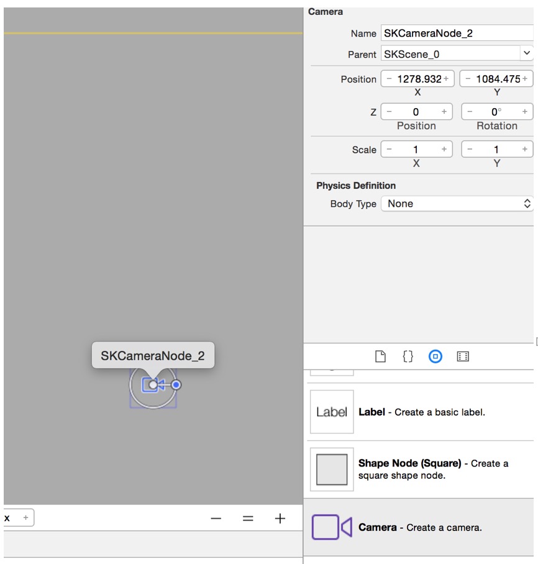Click the zoom-out minus button

click(216, 517)
